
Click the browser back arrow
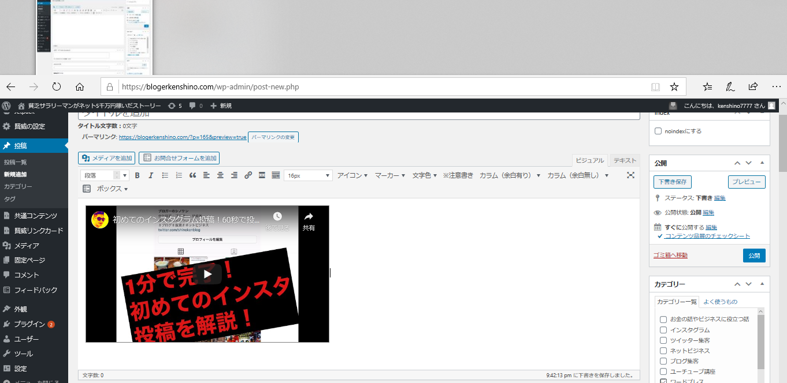click(10, 87)
